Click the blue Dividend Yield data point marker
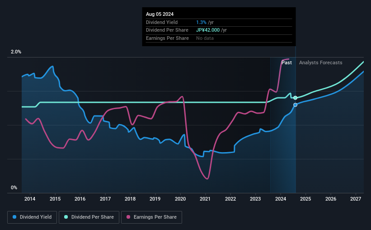Image resolution: width=371 pixels, height=230 pixels. coord(295,105)
